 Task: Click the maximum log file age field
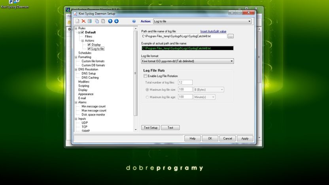pyautogui.click(x=185, y=97)
